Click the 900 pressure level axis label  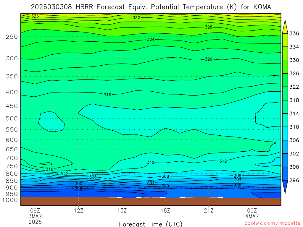pos(12,187)
